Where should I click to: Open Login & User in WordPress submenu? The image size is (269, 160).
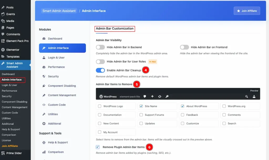click(x=9, y=85)
